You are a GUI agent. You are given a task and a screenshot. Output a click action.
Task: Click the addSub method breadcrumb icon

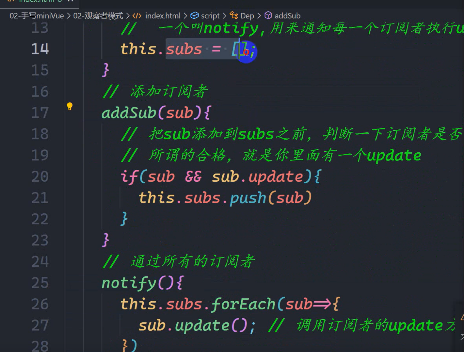click(x=268, y=15)
